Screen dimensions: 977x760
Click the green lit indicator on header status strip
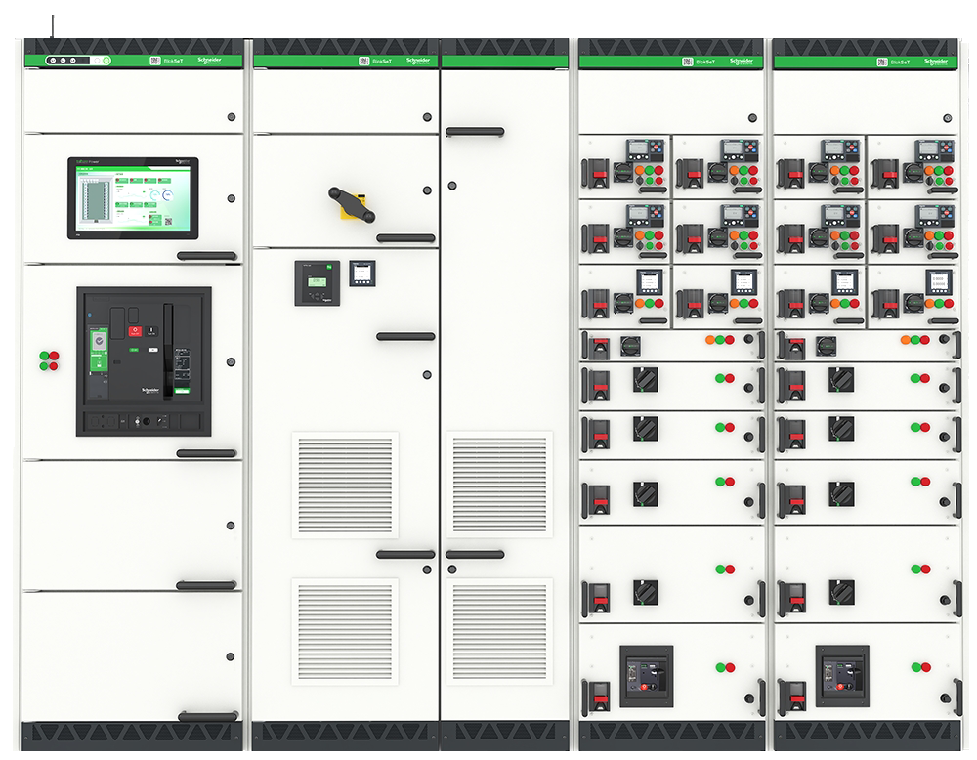tap(106, 61)
